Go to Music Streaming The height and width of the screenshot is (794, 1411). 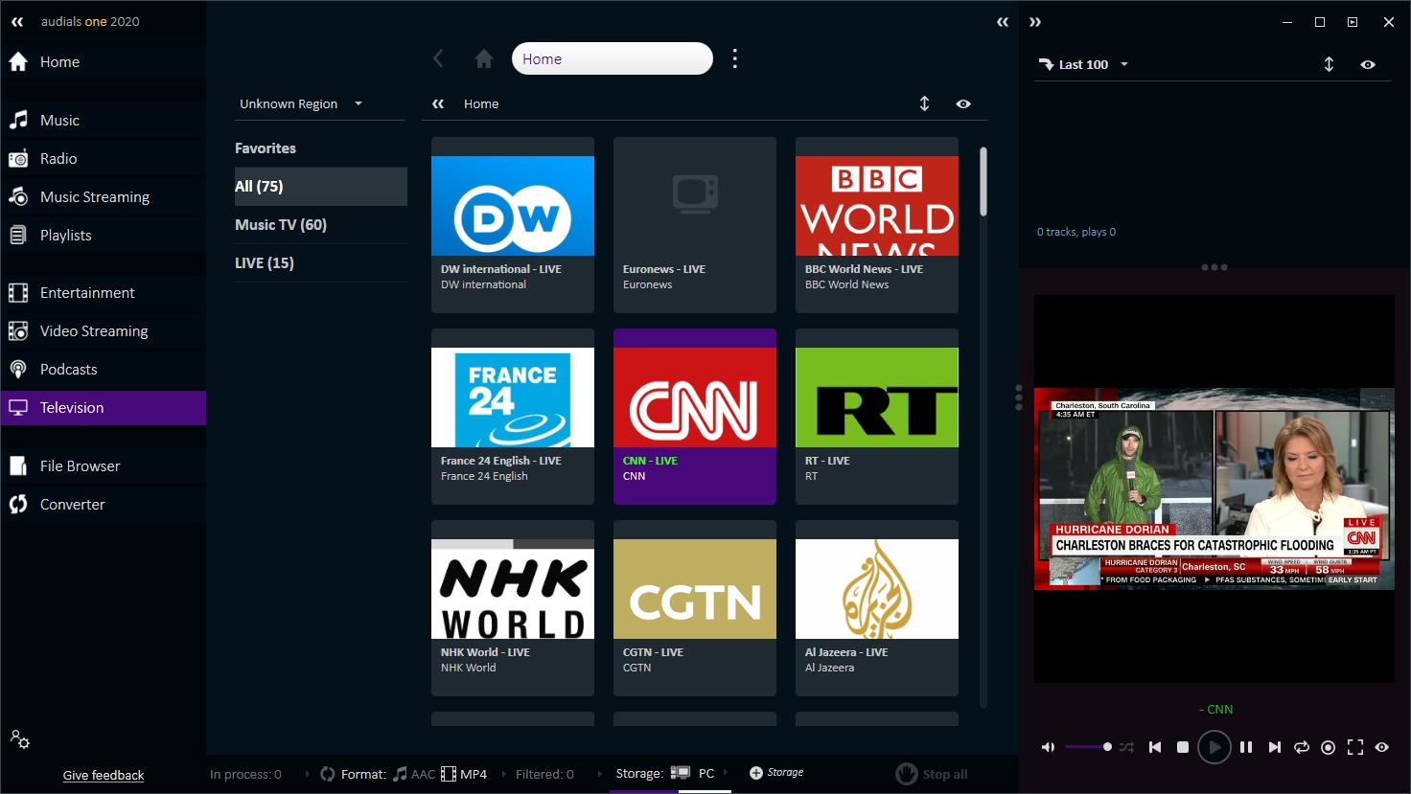(x=103, y=196)
